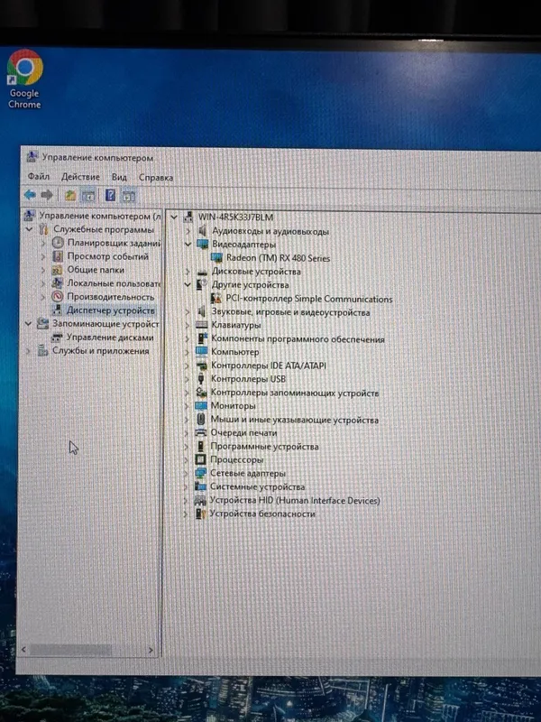541x722 pixels.
Task: Expand Службы и приложения node
Action: 28,351
